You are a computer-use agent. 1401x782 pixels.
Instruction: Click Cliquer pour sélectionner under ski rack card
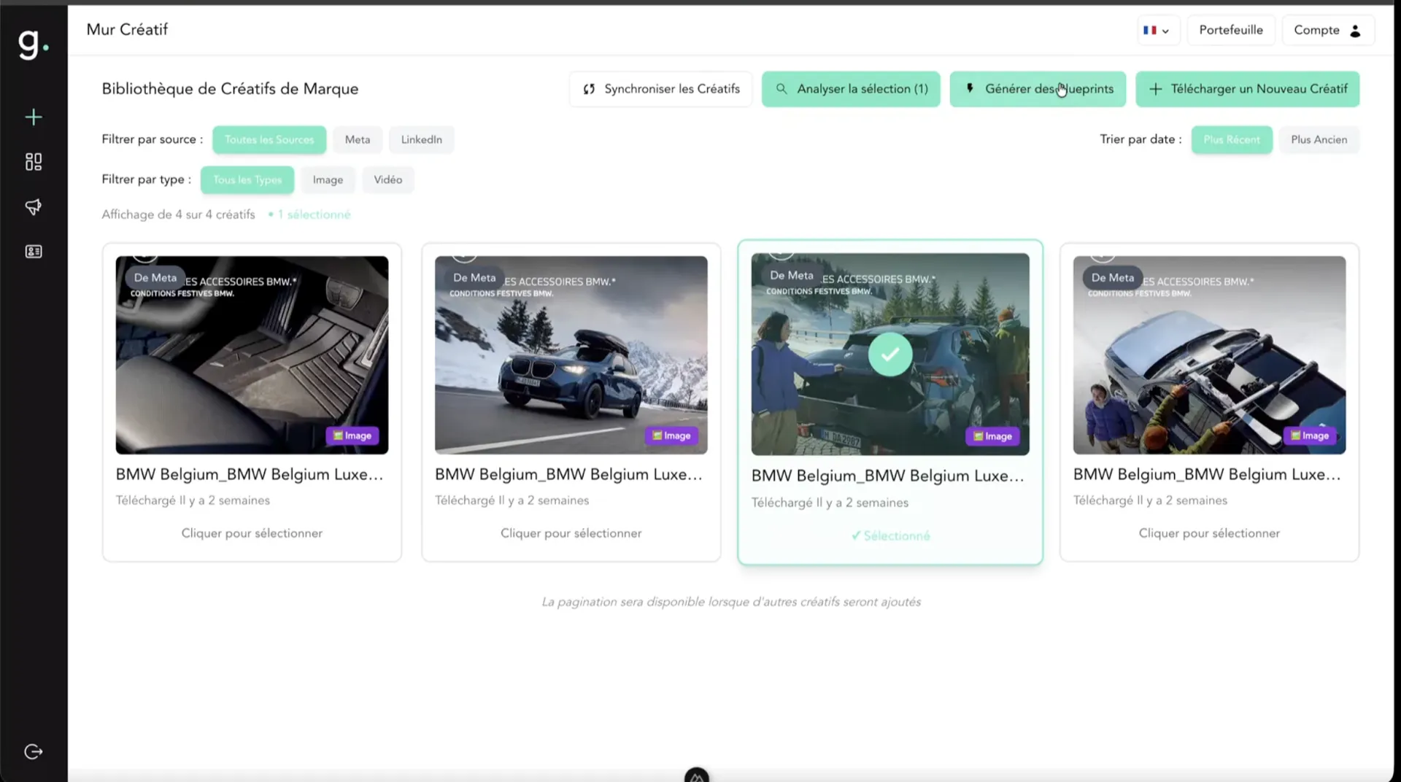pos(1210,533)
